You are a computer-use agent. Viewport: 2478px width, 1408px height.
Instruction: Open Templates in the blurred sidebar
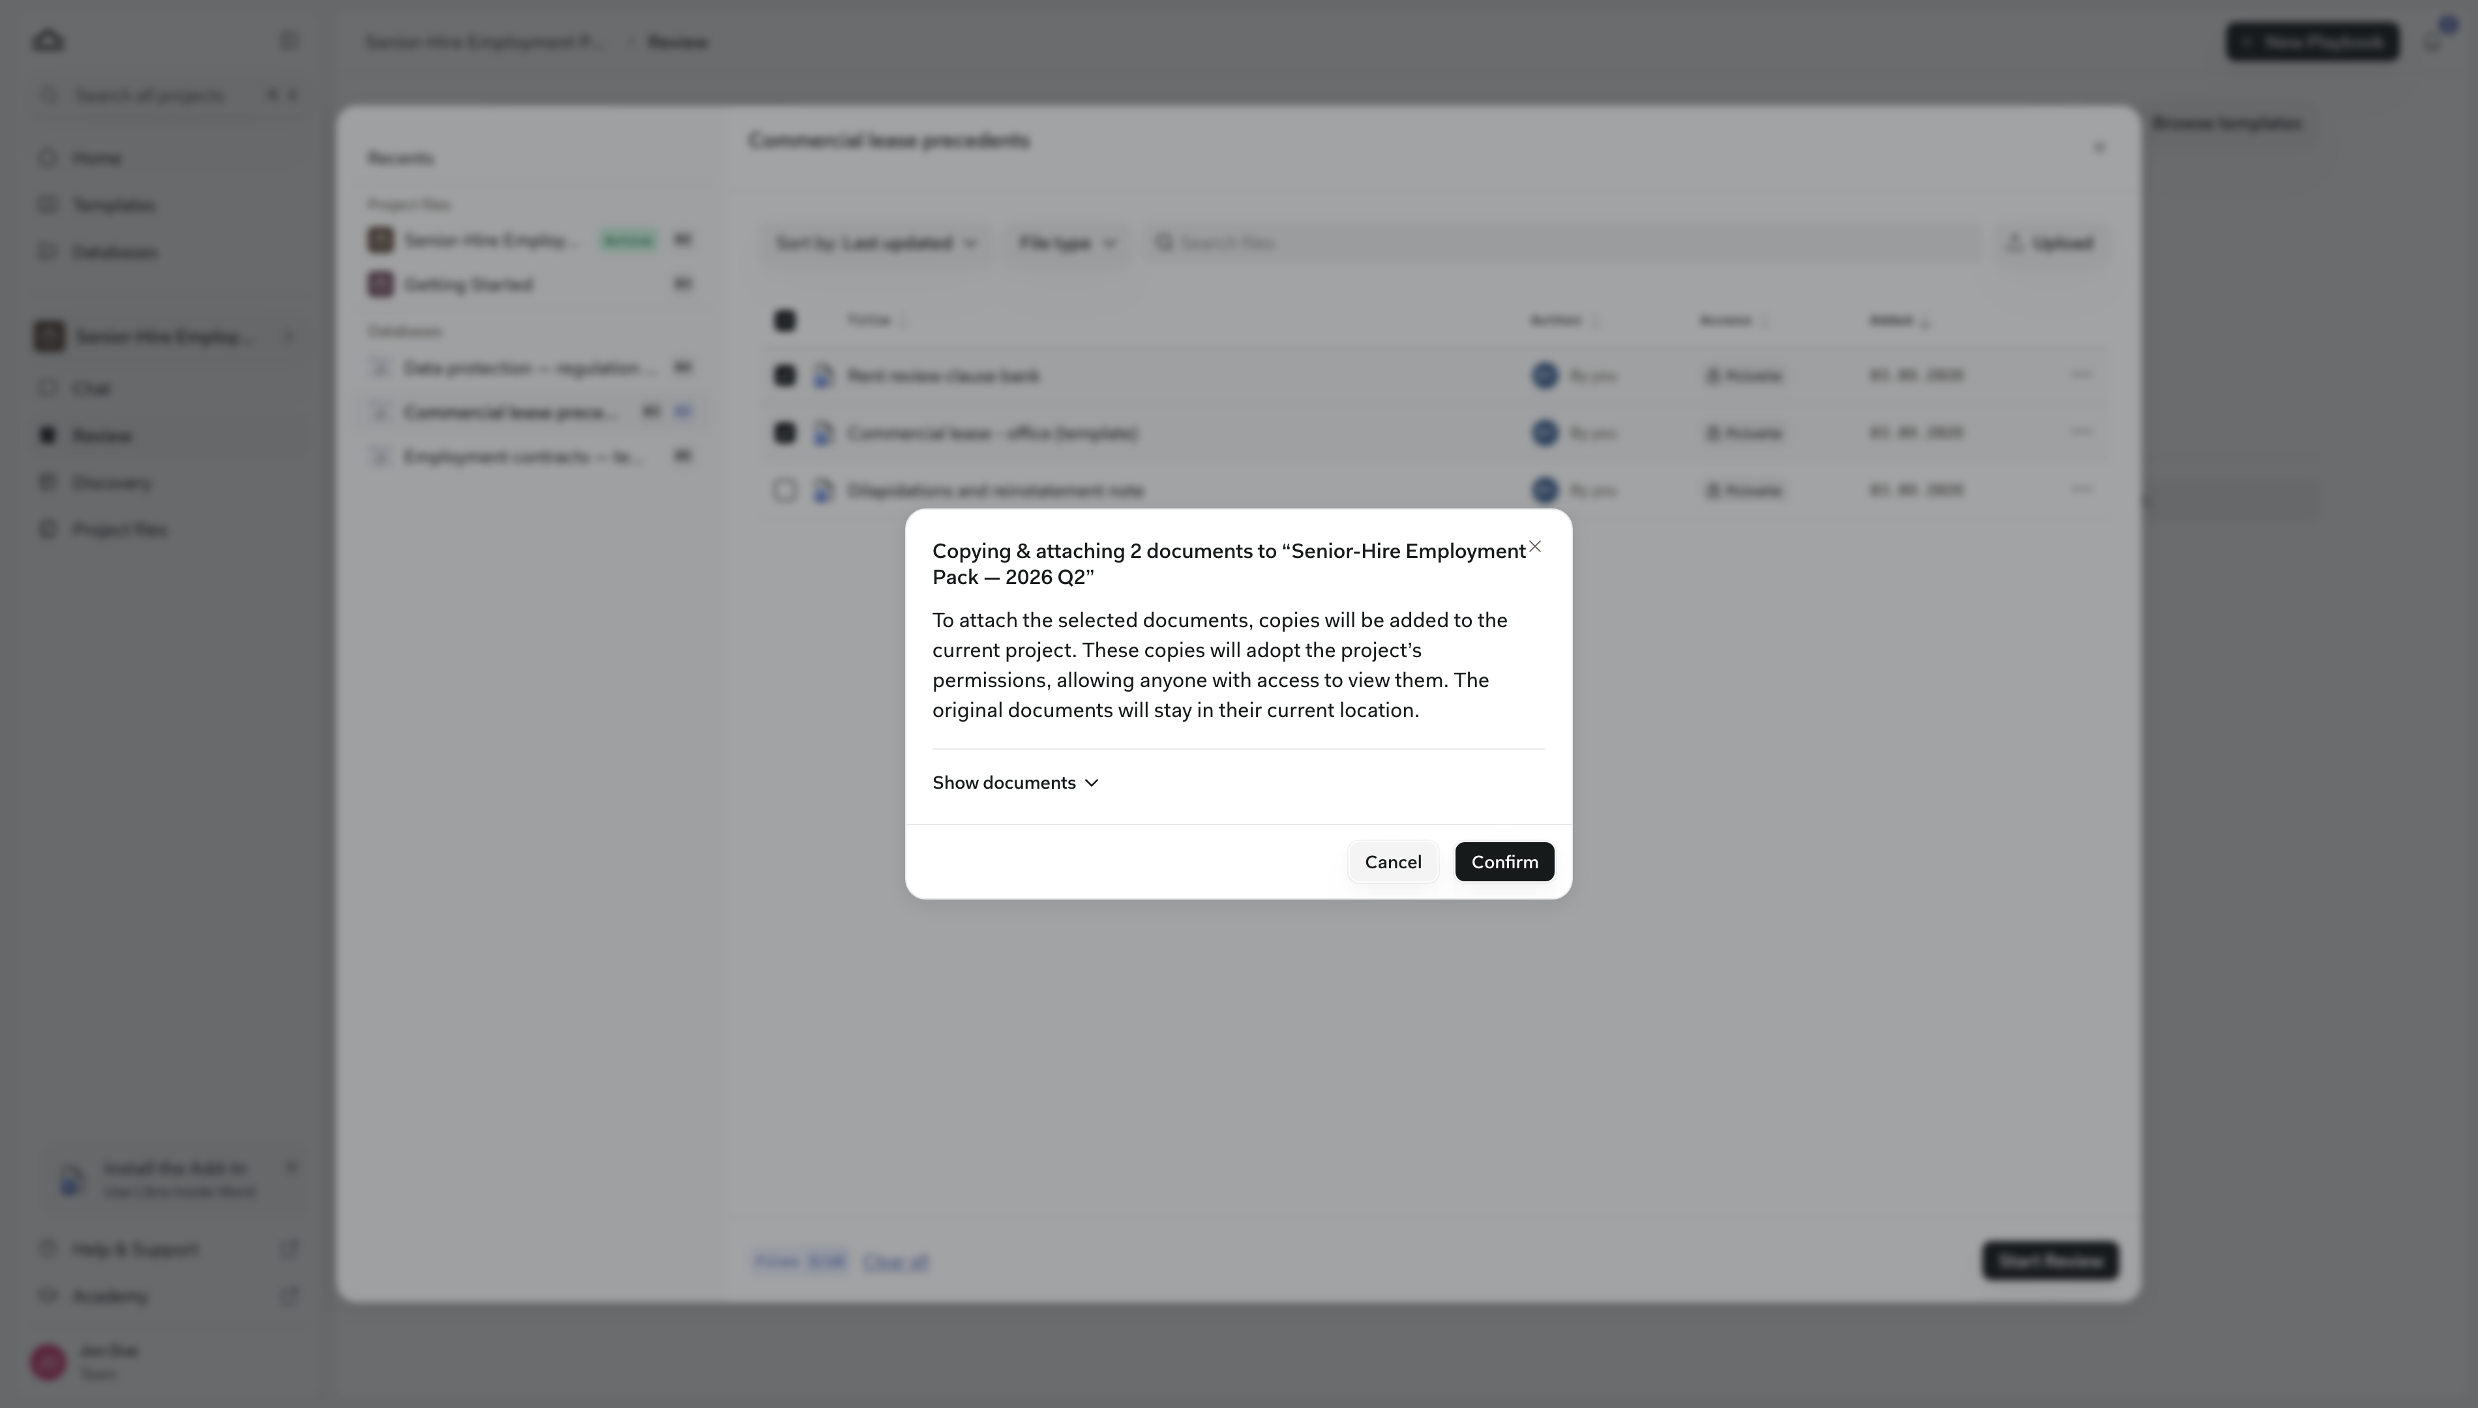tap(113, 205)
